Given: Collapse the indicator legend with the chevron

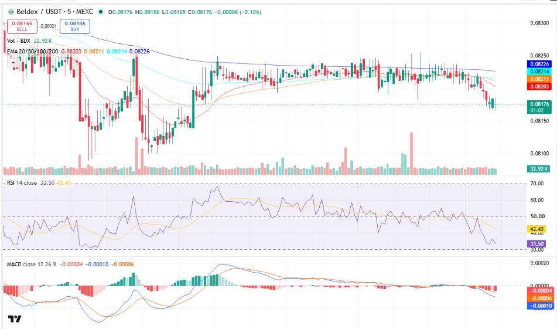Looking at the screenshot, I should [x=13, y=63].
